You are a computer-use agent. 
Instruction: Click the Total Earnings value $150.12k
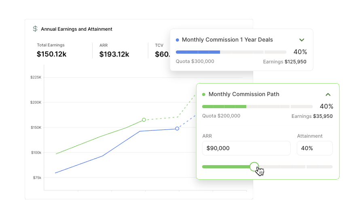[51, 54]
